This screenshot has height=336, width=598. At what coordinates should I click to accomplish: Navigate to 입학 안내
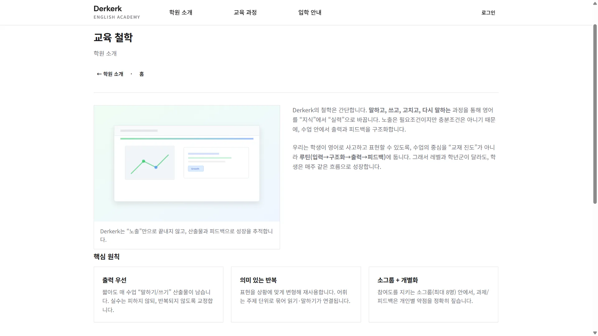click(x=310, y=12)
